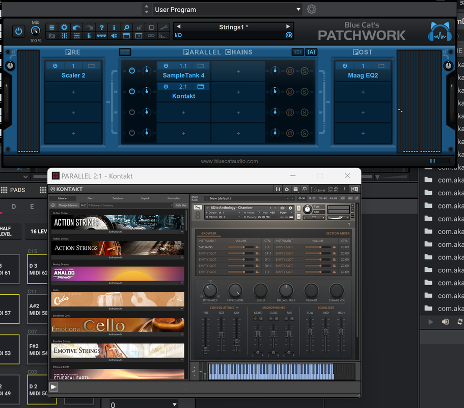Click the Manage Libraries button

point(68,205)
